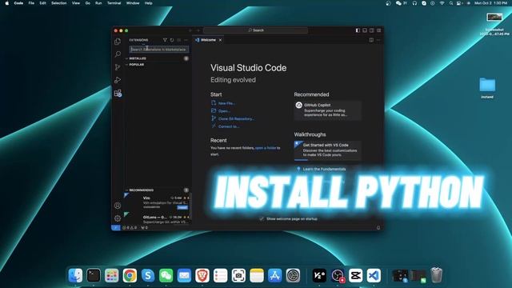Select the Extensions icon in activity bar

tap(118, 93)
